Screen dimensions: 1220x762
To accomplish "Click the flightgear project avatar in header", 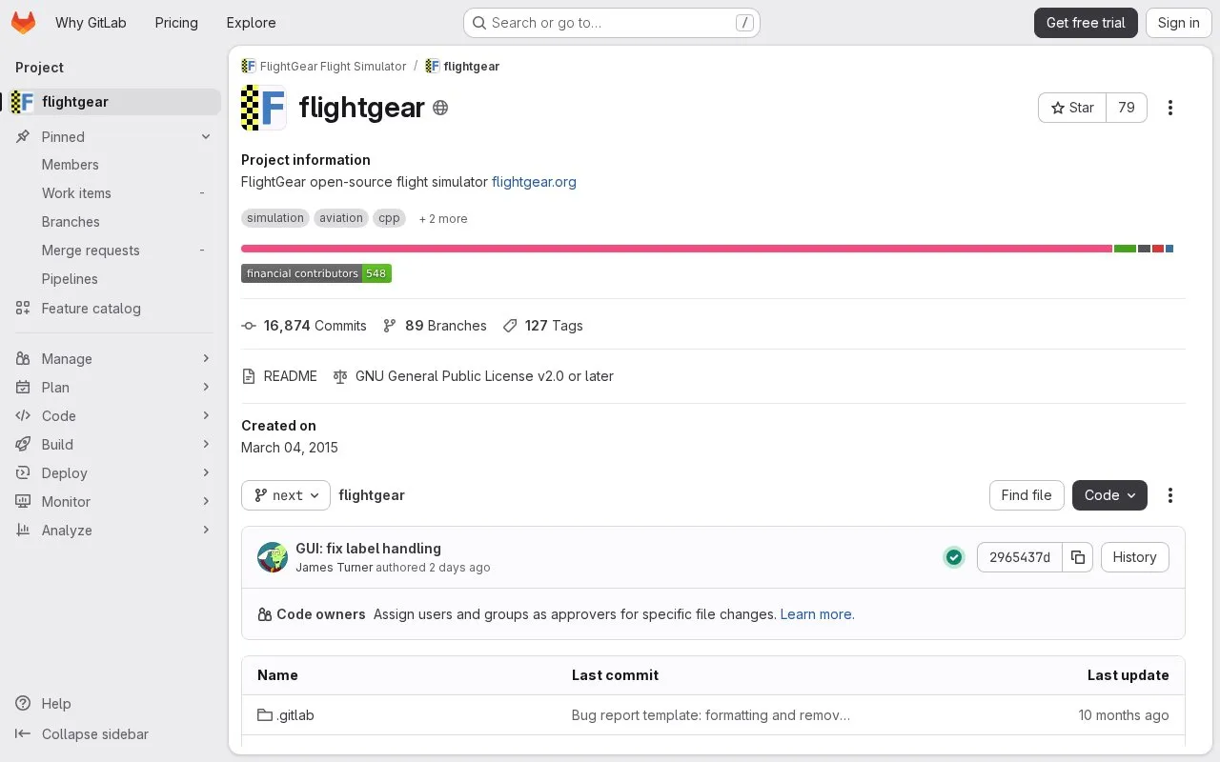I will pyautogui.click(x=264, y=108).
